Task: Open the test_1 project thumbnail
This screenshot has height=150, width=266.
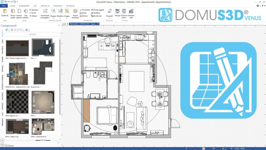Action: point(43,47)
